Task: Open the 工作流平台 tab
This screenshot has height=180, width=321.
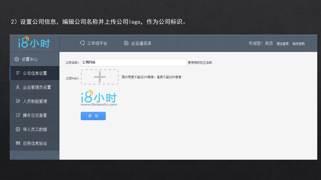Action: [93, 43]
